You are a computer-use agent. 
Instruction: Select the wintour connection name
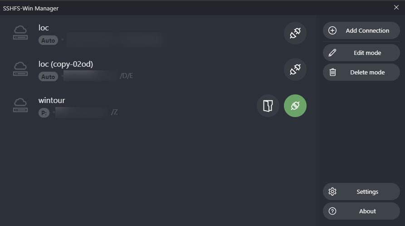pyautogui.click(x=52, y=100)
